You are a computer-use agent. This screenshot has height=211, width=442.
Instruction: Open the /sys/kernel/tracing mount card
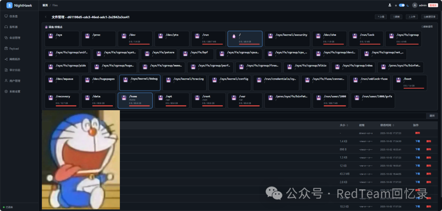coord(185,82)
